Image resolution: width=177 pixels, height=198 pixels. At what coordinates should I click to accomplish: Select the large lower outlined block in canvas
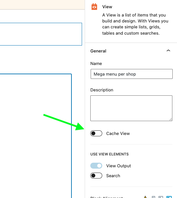tap(36, 136)
